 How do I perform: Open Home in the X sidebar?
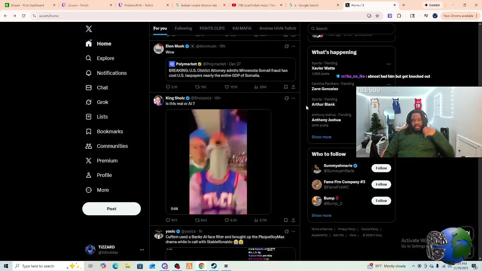98,44
